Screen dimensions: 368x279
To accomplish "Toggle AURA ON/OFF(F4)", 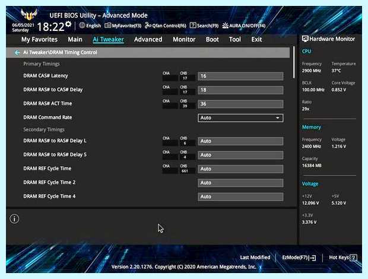I will [244, 26].
